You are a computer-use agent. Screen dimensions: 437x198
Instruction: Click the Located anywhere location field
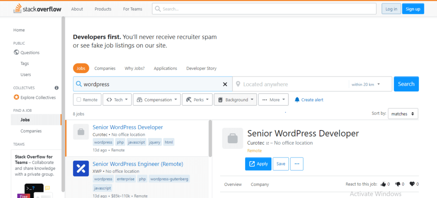290,84
